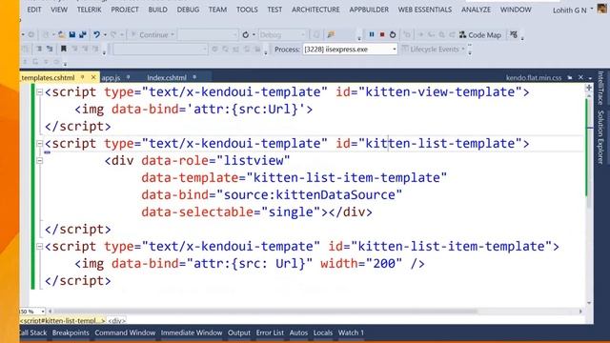Screen dimensions: 610x343
Task: Click the icon right of Code Map
Action: 514,34
